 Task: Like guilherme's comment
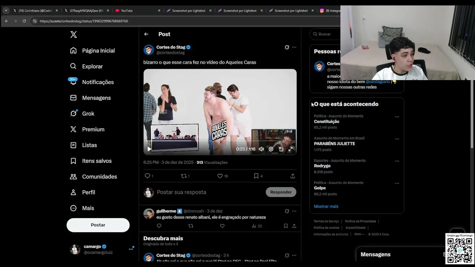(x=222, y=226)
